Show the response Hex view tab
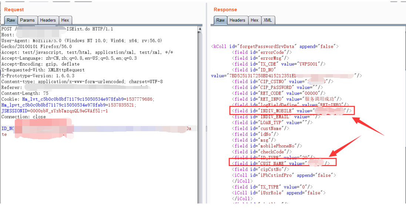 pos(255,20)
